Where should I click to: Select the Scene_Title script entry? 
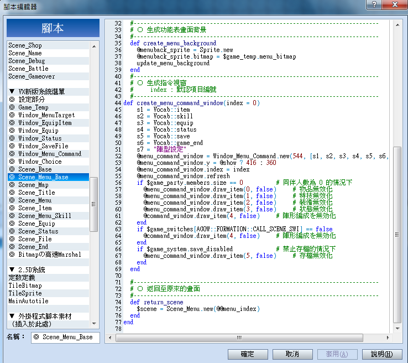coord(49,193)
